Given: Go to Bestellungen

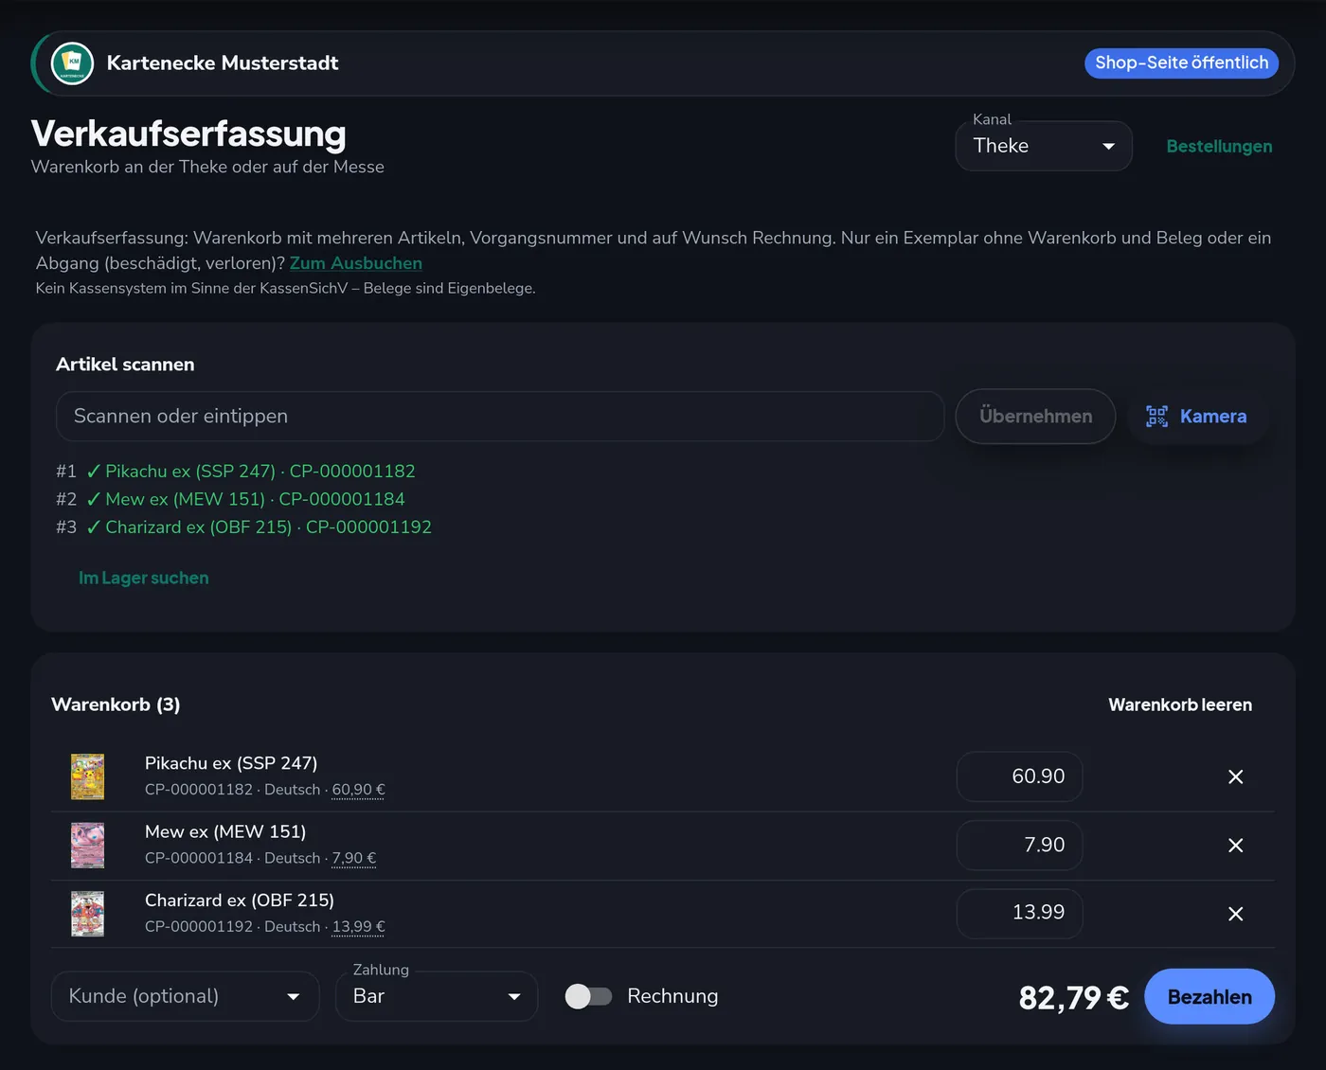Looking at the screenshot, I should pyautogui.click(x=1219, y=147).
